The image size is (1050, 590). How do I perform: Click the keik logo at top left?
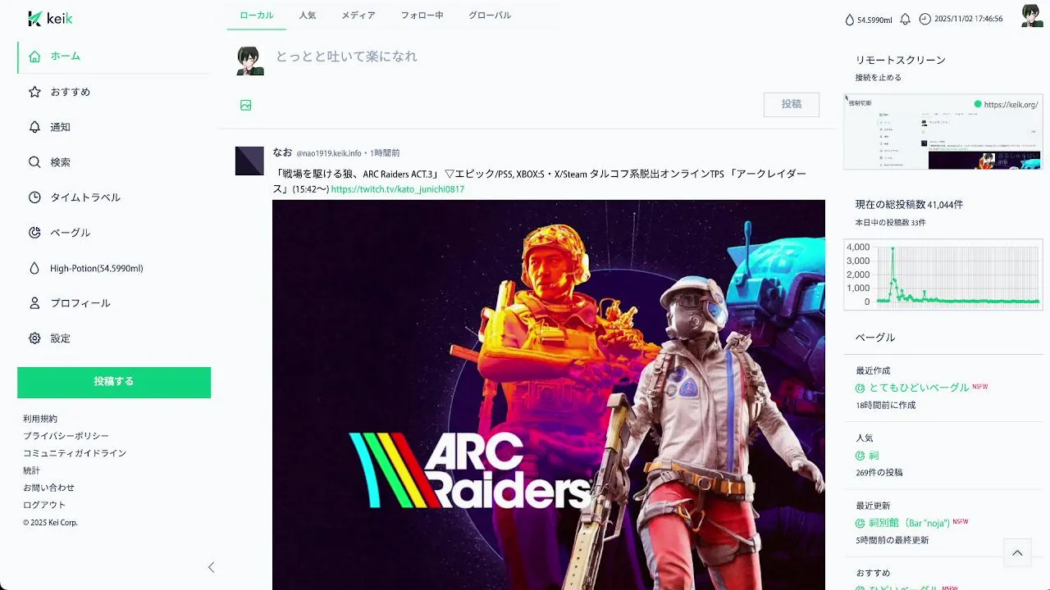pyautogui.click(x=50, y=19)
